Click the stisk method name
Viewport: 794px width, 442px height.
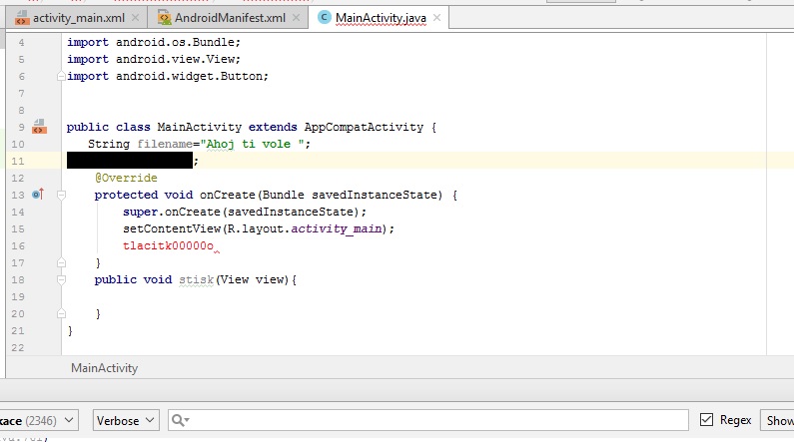pos(197,279)
